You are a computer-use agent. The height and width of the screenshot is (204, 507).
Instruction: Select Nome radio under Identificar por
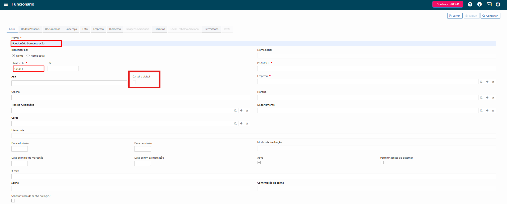coord(13,56)
